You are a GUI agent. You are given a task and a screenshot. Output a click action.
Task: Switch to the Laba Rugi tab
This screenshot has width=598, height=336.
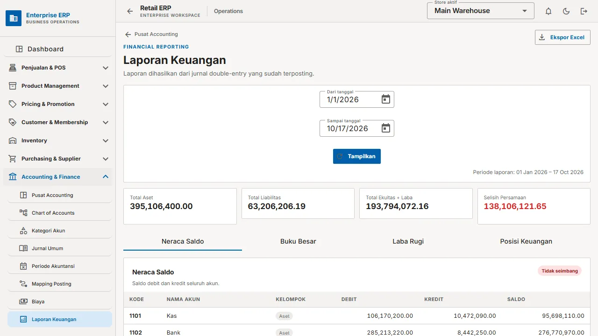point(408,241)
